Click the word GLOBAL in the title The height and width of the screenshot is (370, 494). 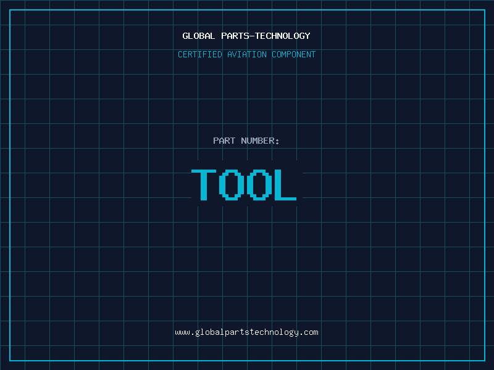click(x=199, y=36)
